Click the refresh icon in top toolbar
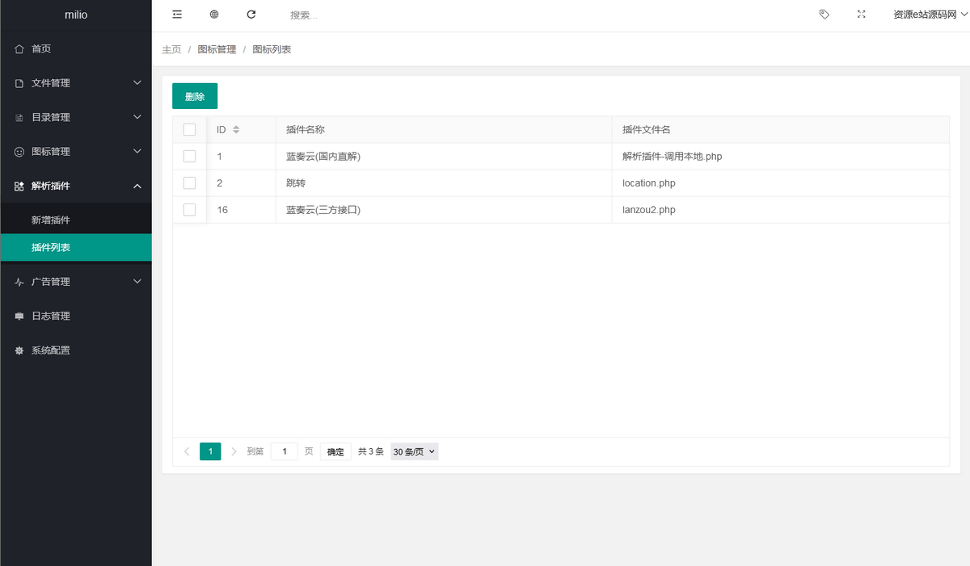The height and width of the screenshot is (566, 970). [x=251, y=15]
